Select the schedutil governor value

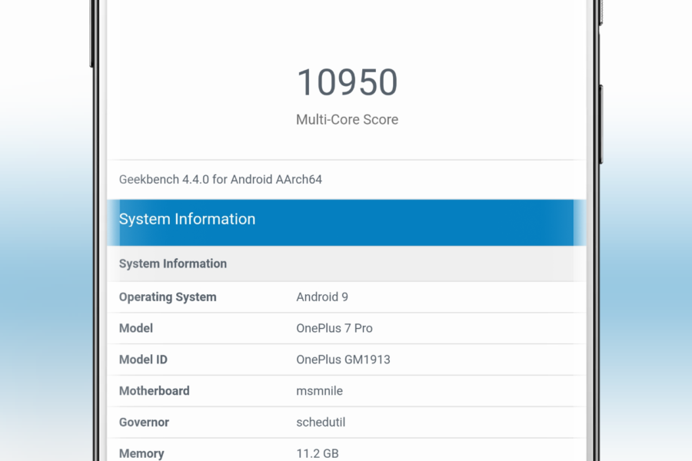coord(321,422)
